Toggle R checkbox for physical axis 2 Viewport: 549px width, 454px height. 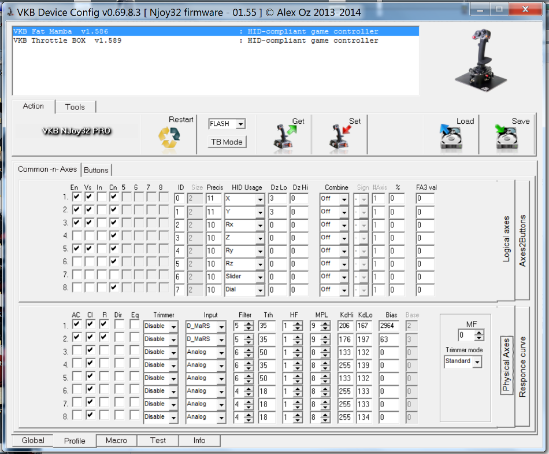(103, 337)
